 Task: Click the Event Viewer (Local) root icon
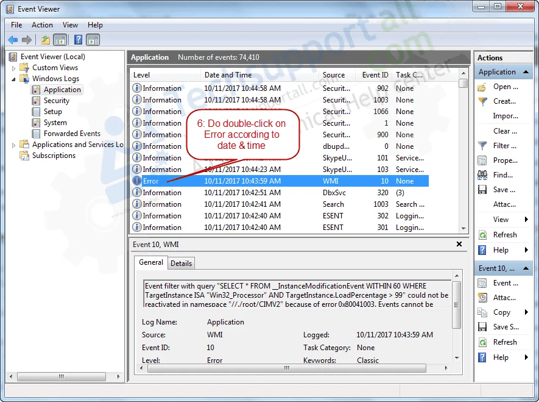pyautogui.click(x=13, y=57)
